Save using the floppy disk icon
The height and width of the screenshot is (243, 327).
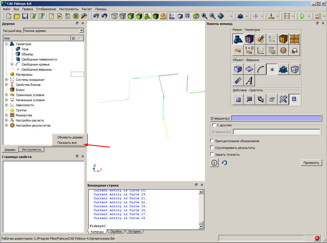click(25, 16)
